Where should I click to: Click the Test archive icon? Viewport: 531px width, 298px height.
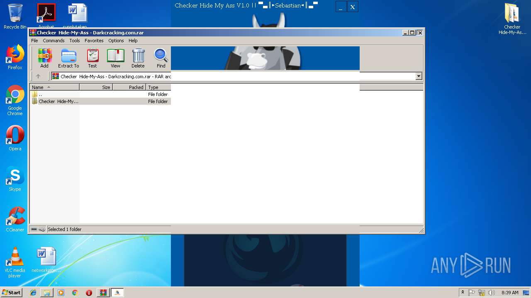pos(93,58)
